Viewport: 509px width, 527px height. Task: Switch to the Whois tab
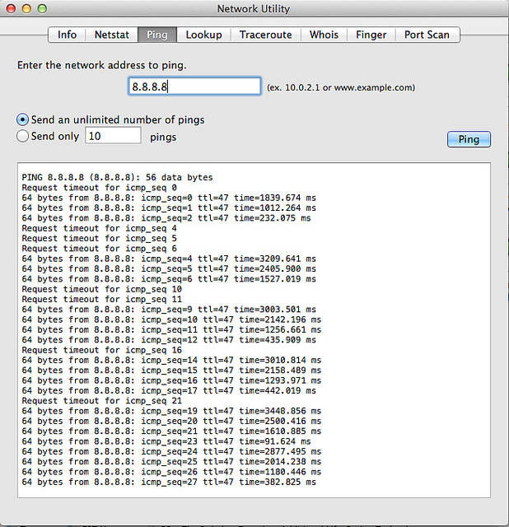pyautogui.click(x=324, y=35)
